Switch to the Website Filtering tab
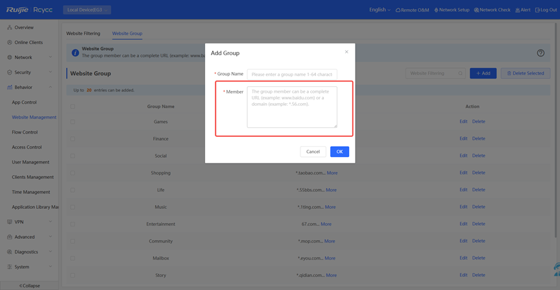Image resolution: width=560 pixels, height=290 pixels. click(83, 33)
